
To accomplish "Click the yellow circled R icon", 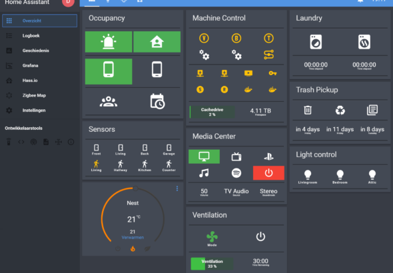I will pyautogui.click(x=224, y=89).
